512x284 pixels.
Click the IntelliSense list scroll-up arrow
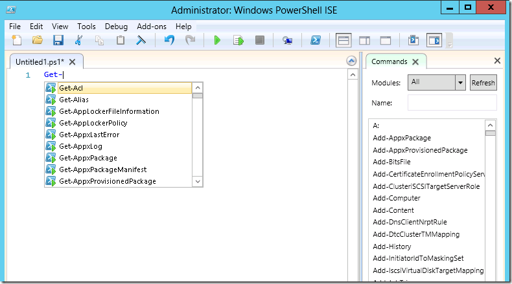coord(198,88)
